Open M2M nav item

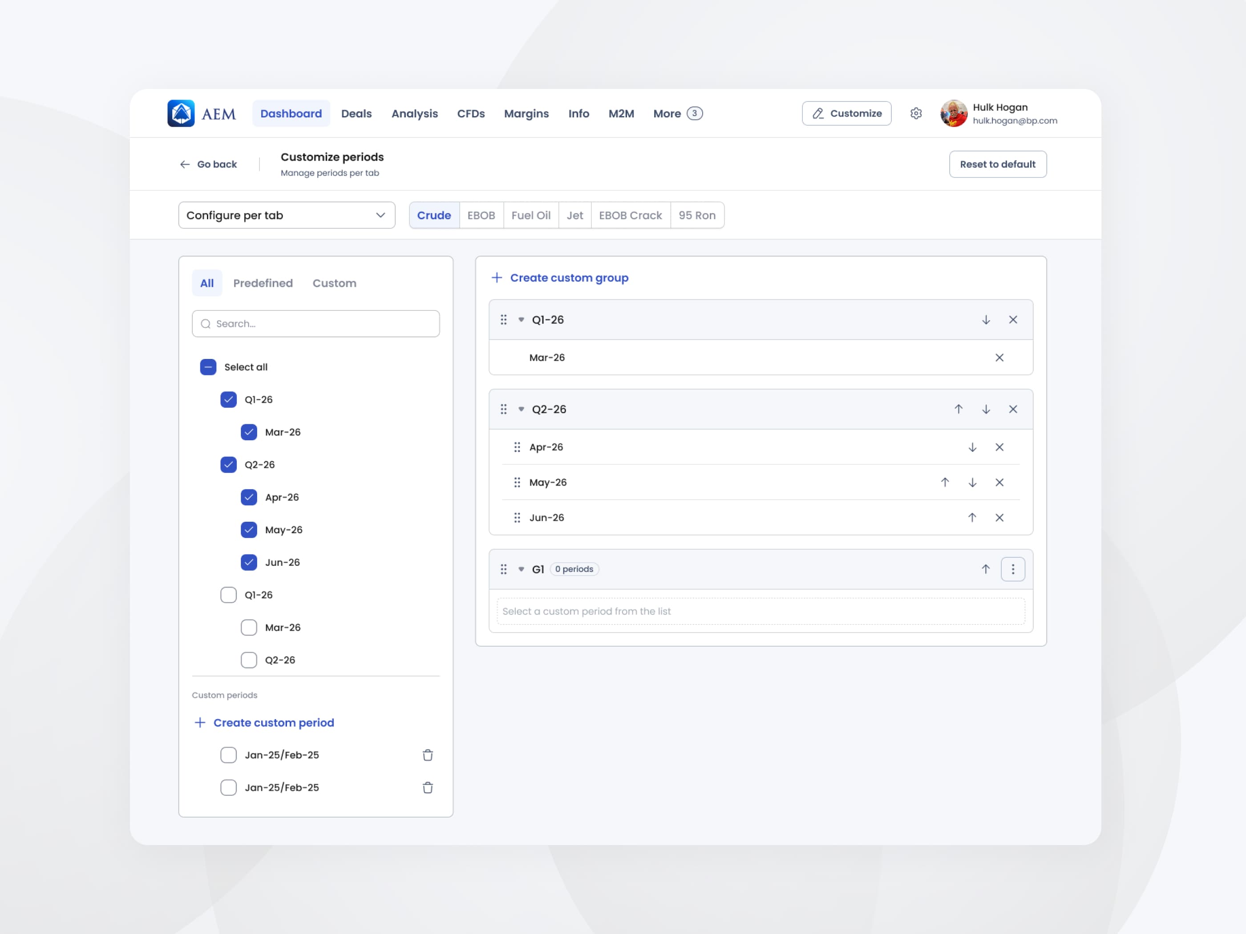coord(621,114)
